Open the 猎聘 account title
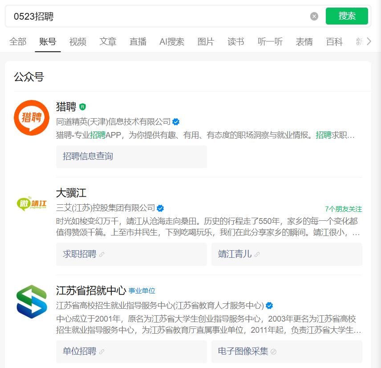Viewport: 381px width, 368px height. pyautogui.click(x=66, y=107)
